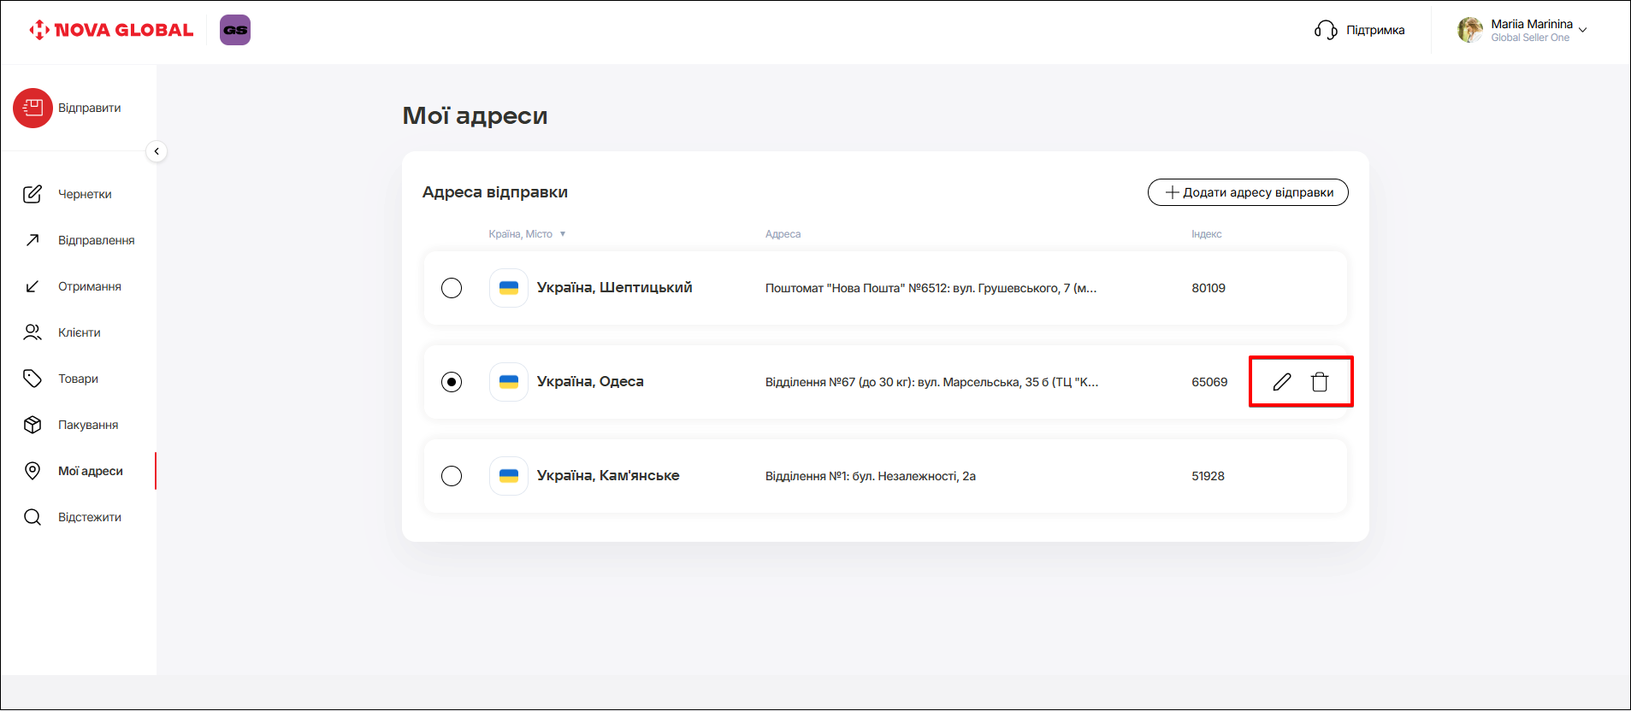
Task: Collapse the sidebar with the chevron button
Action: click(157, 151)
